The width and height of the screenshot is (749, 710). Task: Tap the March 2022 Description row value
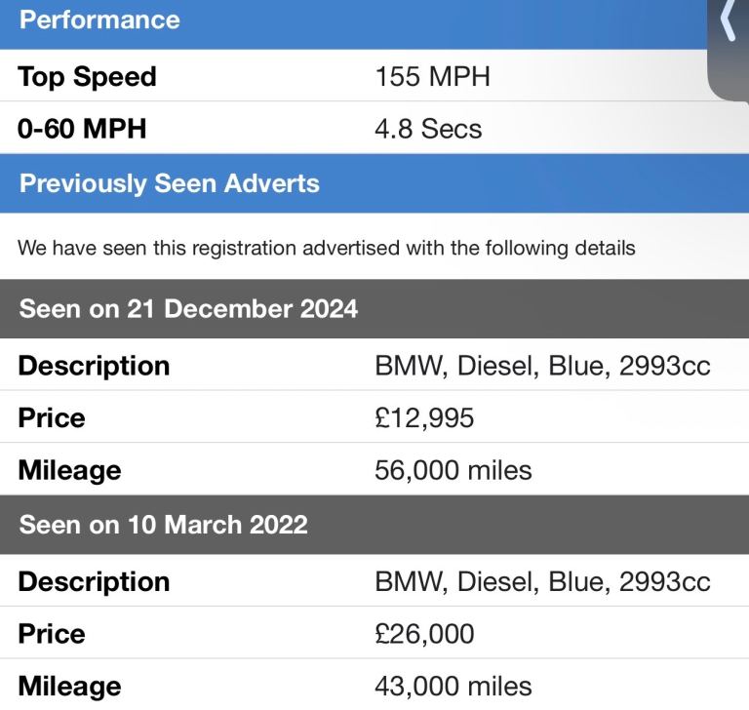(x=542, y=582)
